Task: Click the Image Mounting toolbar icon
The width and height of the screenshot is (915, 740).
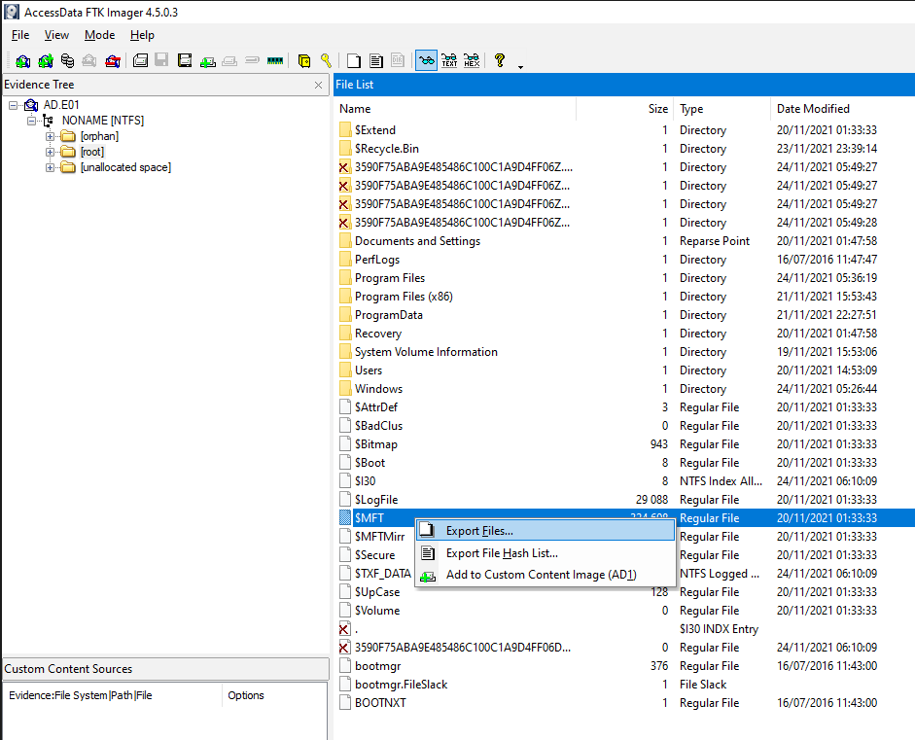Action: pyautogui.click(x=67, y=60)
